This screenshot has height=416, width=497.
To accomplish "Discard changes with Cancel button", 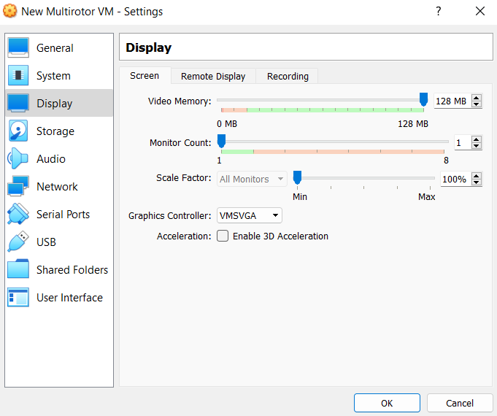I will coord(460,403).
